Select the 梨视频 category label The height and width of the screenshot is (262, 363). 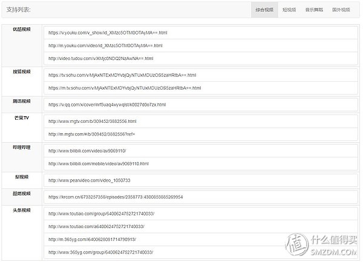(22, 177)
